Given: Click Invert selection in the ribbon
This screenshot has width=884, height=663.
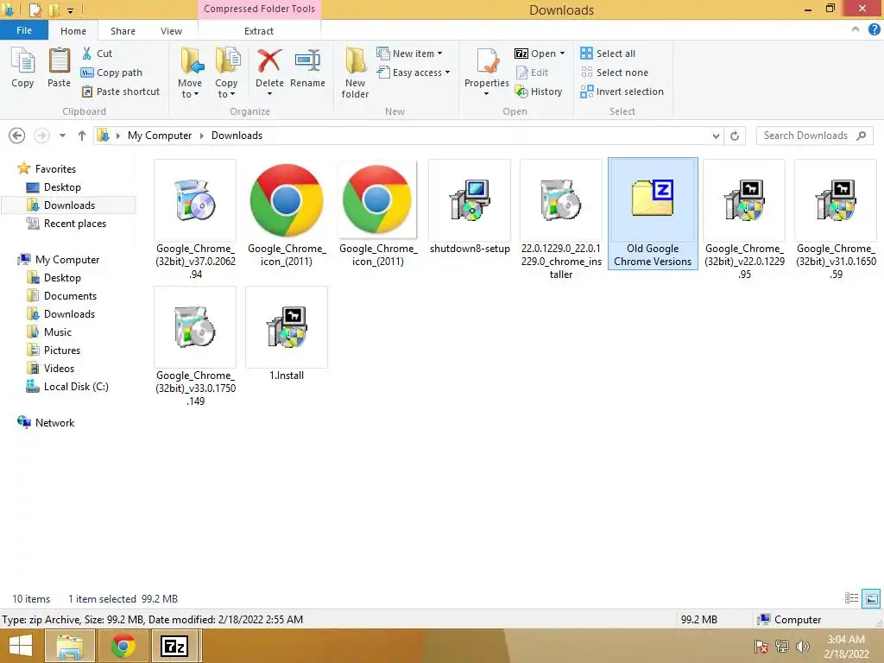Looking at the screenshot, I should [x=622, y=92].
